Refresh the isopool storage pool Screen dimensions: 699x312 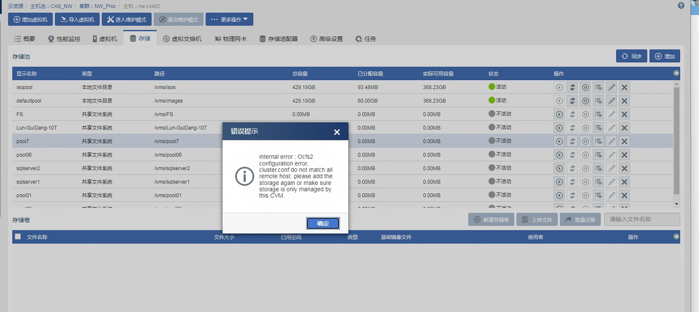[x=572, y=87]
